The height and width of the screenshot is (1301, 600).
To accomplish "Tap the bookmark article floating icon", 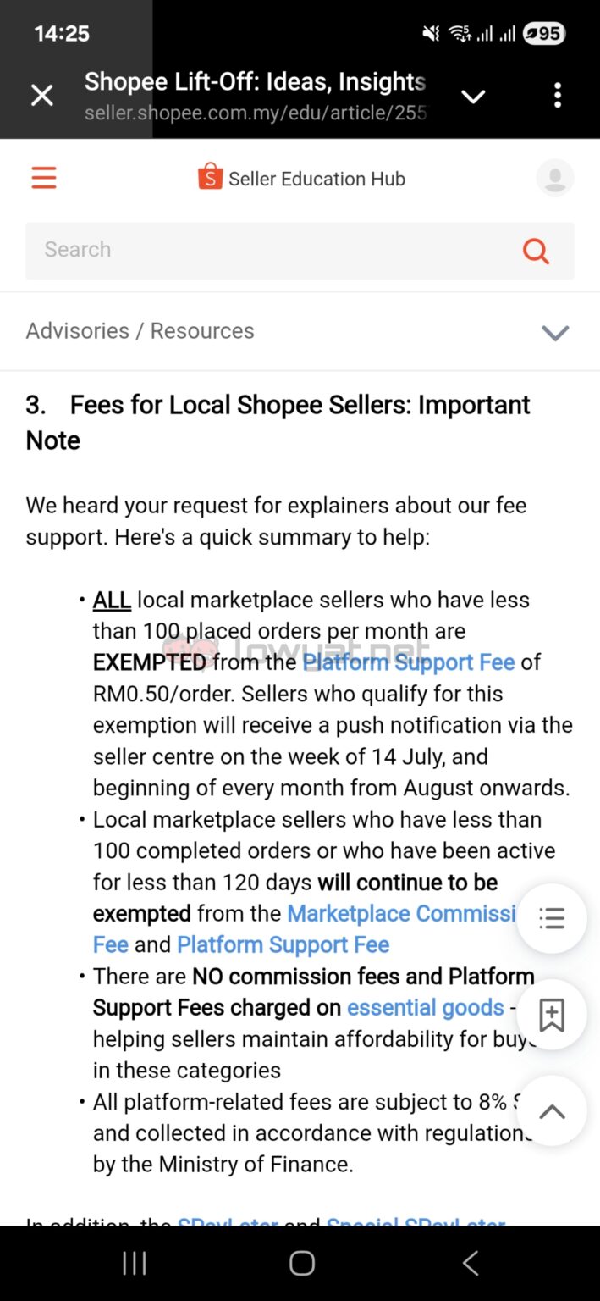I will click(x=551, y=1015).
